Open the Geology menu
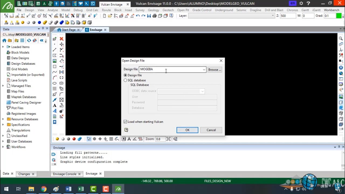This screenshot has height=194, width=345. point(153,10)
